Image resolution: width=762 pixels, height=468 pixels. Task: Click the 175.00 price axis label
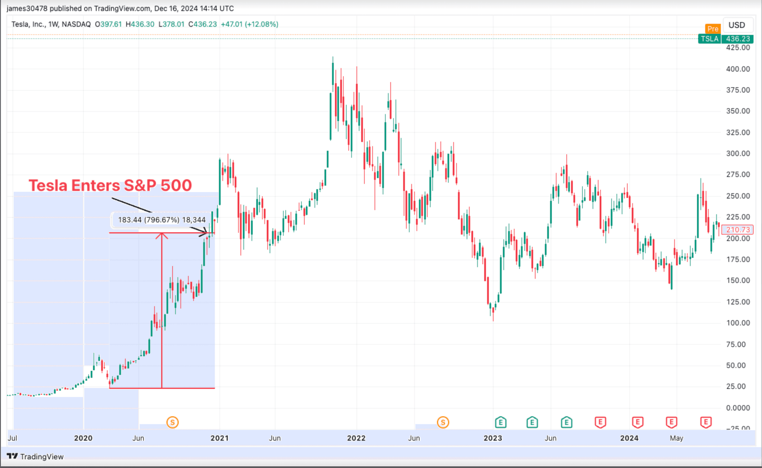(x=738, y=259)
